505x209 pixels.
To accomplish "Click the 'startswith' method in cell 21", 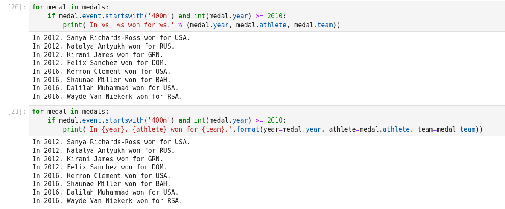I will tap(124, 120).
